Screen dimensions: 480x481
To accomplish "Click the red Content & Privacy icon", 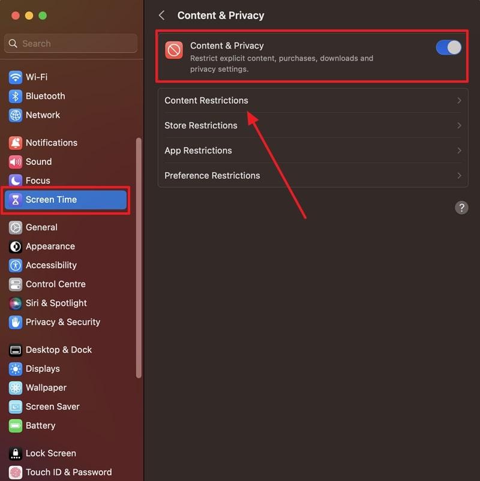I will 174,50.
